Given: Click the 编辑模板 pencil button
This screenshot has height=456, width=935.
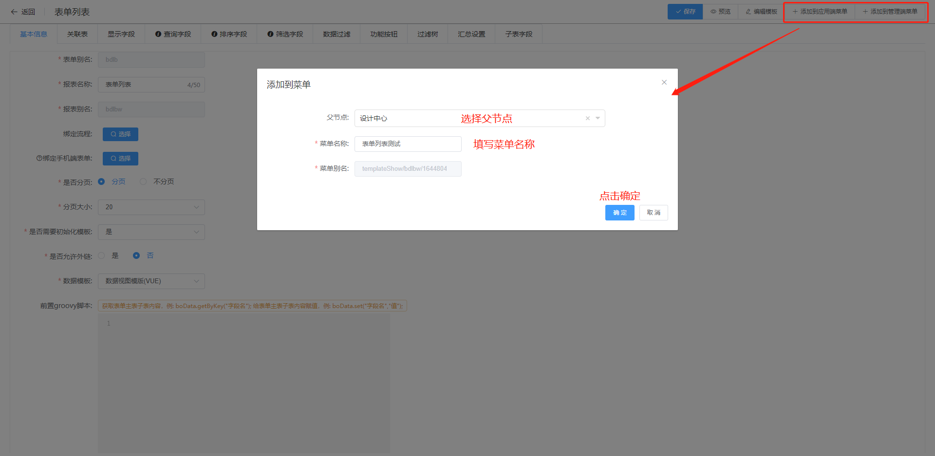Looking at the screenshot, I should [761, 12].
